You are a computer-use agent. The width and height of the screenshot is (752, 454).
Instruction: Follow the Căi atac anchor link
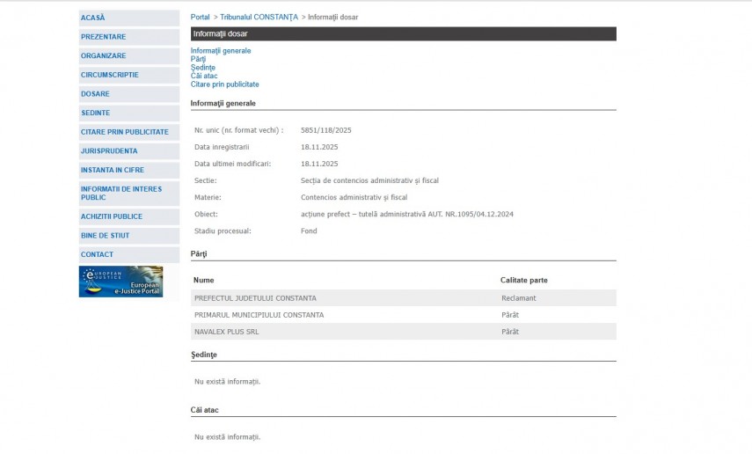click(204, 76)
